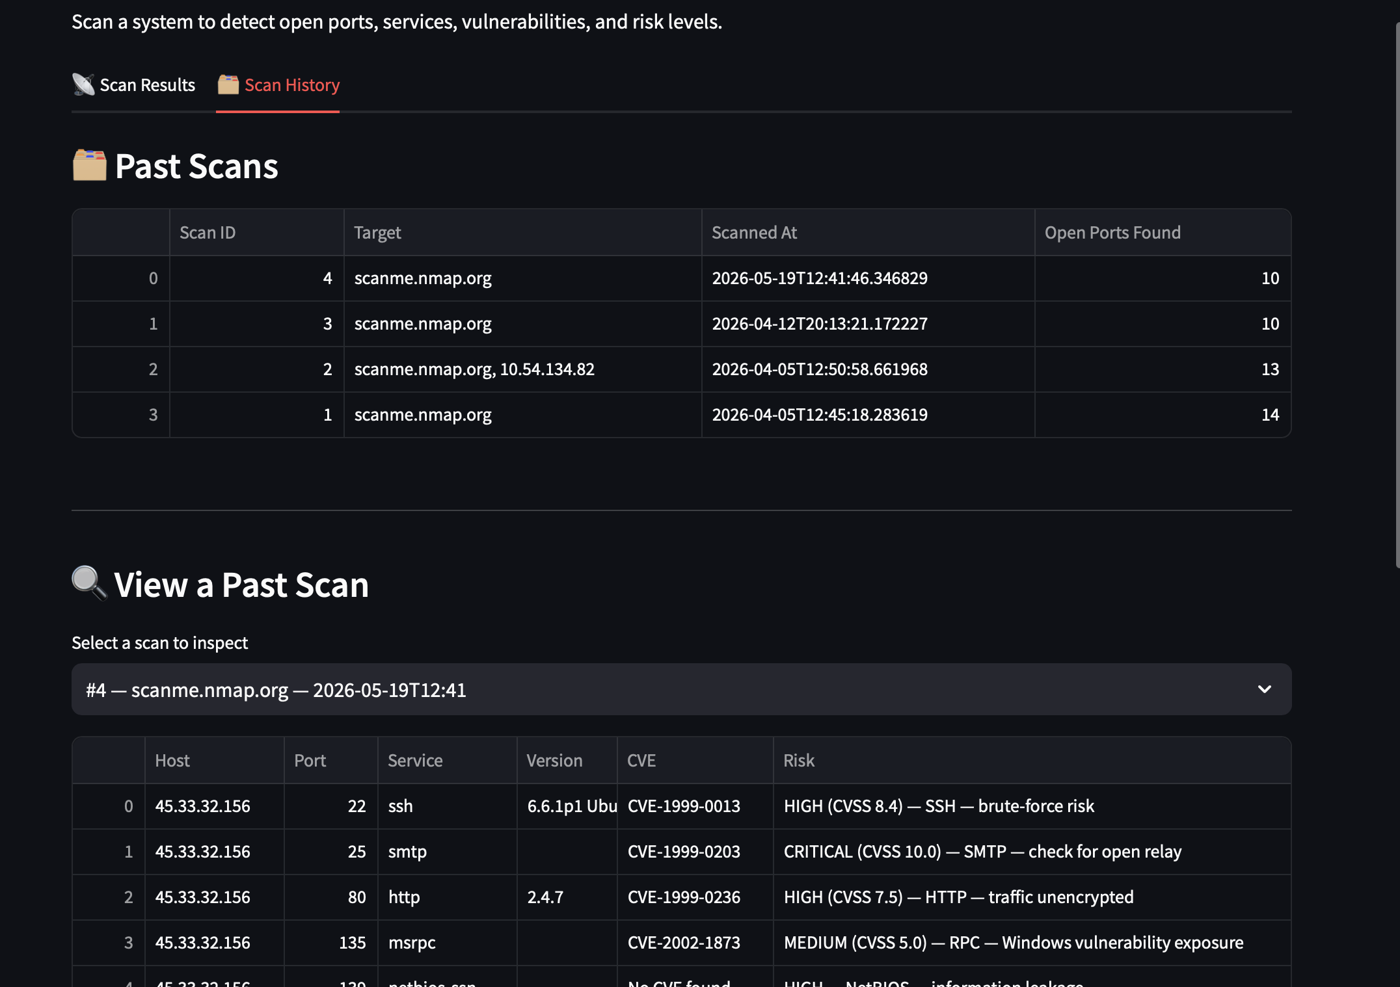Sort past scans by Scan ID column
The height and width of the screenshot is (987, 1400).
[257, 233]
